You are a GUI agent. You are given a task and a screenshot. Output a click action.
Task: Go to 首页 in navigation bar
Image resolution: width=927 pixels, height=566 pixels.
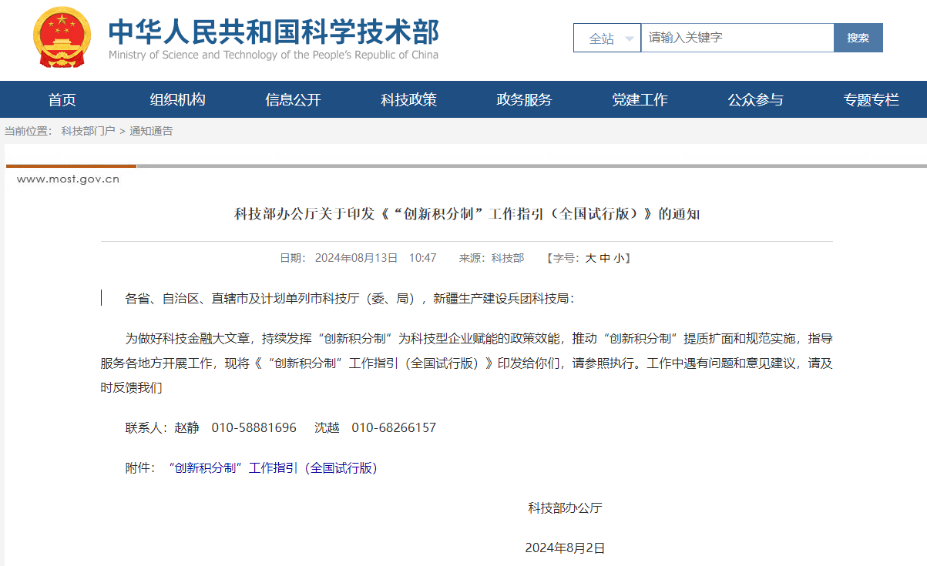62,99
